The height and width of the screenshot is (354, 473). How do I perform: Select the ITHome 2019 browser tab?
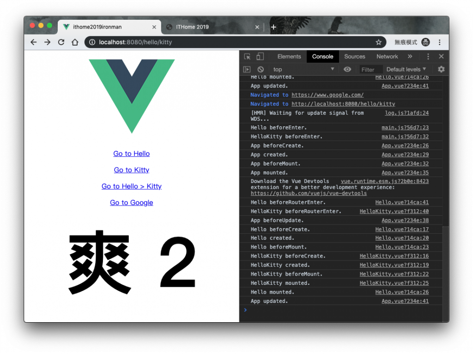point(212,27)
